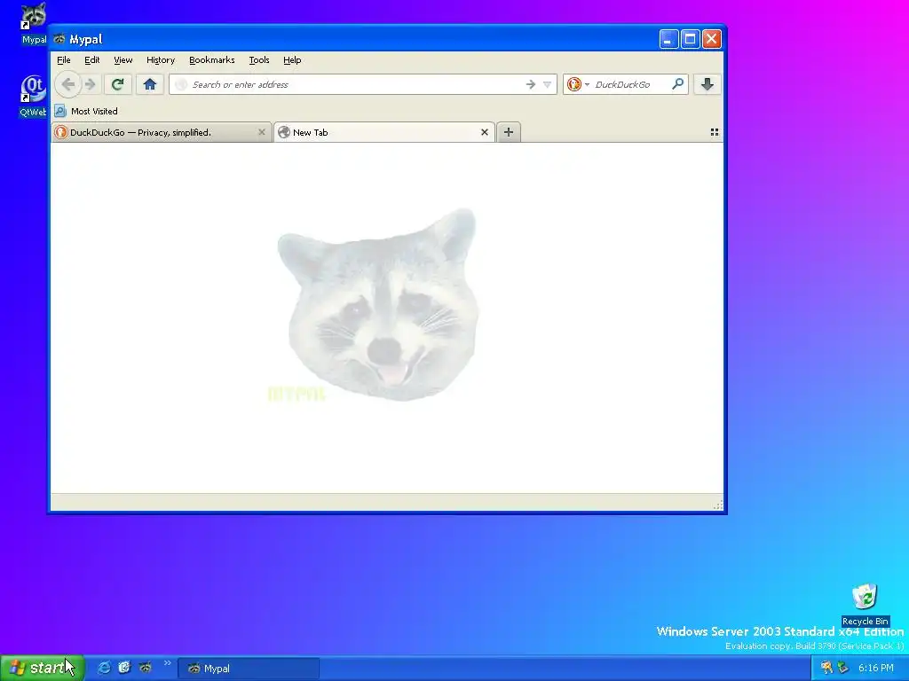909x681 pixels.
Task: Select the Mypal desktop shortcut icon
Action: [x=34, y=24]
